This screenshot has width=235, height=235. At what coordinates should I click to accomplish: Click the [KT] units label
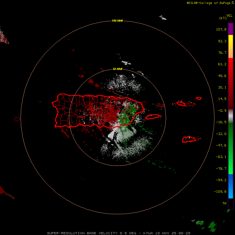click(223, 18)
